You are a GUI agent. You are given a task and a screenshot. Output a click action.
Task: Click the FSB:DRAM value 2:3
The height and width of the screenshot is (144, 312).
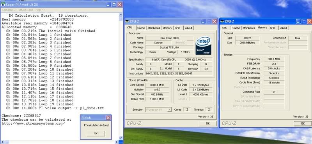pos(274,64)
